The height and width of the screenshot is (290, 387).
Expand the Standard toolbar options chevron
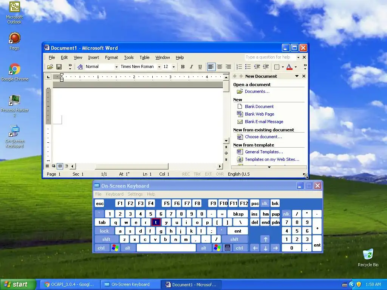pyautogui.click(x=70, y=66)
